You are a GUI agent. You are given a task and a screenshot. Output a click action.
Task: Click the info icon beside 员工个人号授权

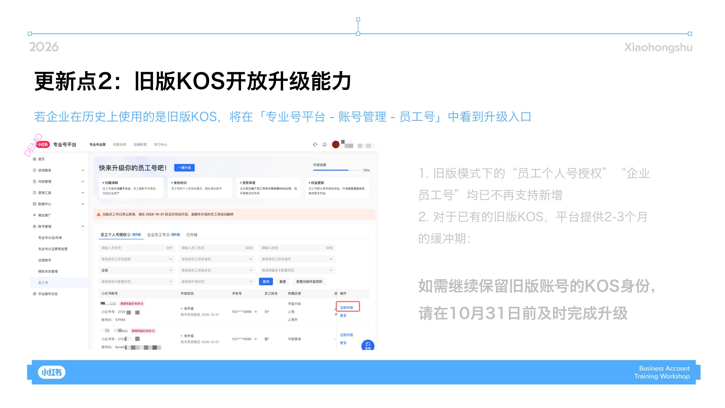pyautogui.click(x=129, y=235)
